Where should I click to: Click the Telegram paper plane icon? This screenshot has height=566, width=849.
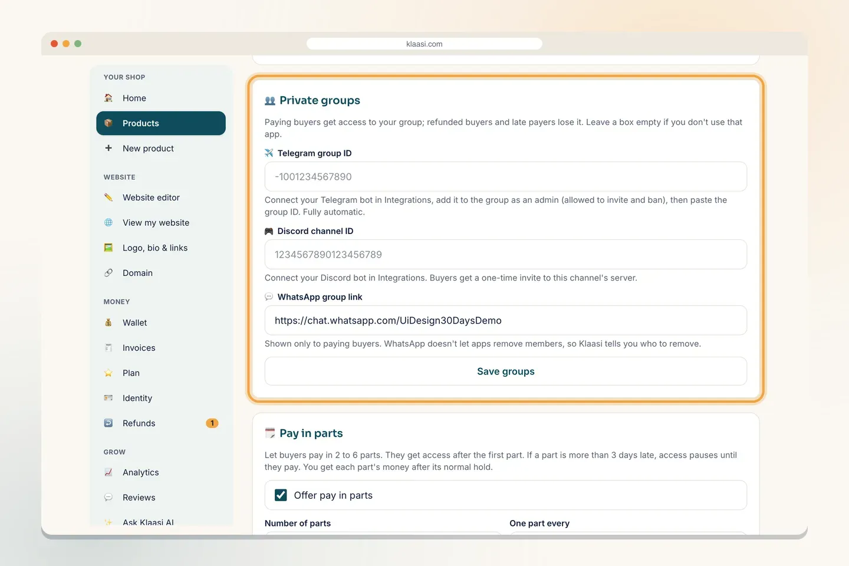pyautogui.click(x=269, y=153)
